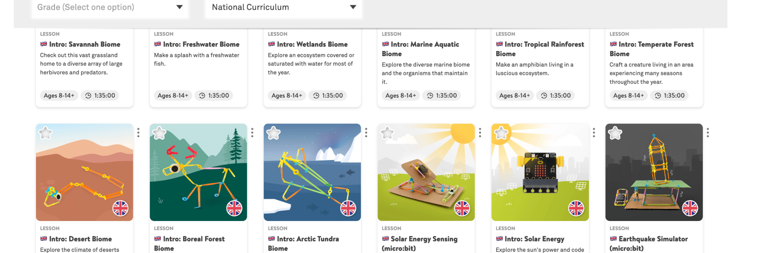Toggle favorite star on Boreal Forest Biome
The width and height of the screenshot is (759, 253).
pos(160,133)
